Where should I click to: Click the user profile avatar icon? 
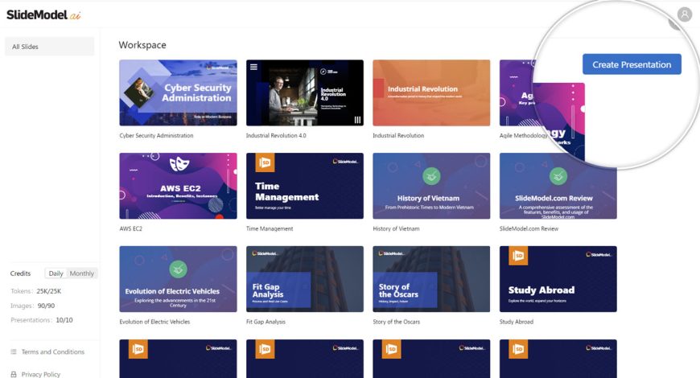click(x=684, y=14)
